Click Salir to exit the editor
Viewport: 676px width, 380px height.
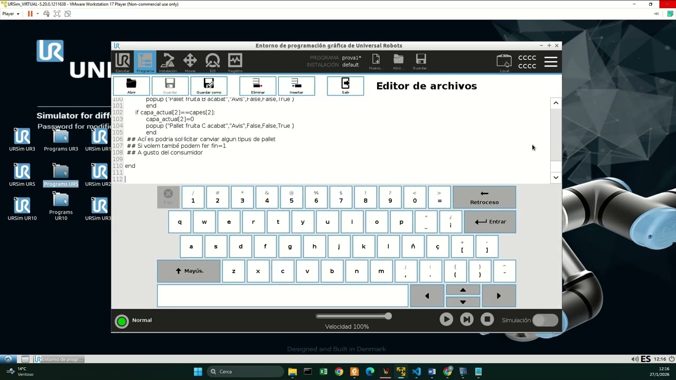coord(345,86)
